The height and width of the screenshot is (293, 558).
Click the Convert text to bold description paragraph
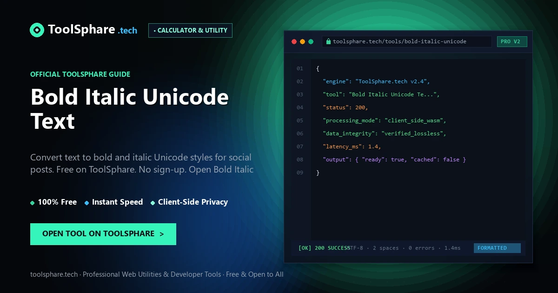pyautogui.click(x=142, y=163)
